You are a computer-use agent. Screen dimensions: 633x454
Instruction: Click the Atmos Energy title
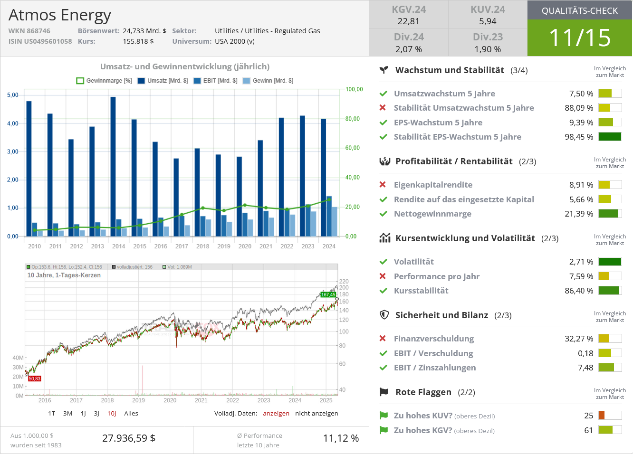pos(60,15)
